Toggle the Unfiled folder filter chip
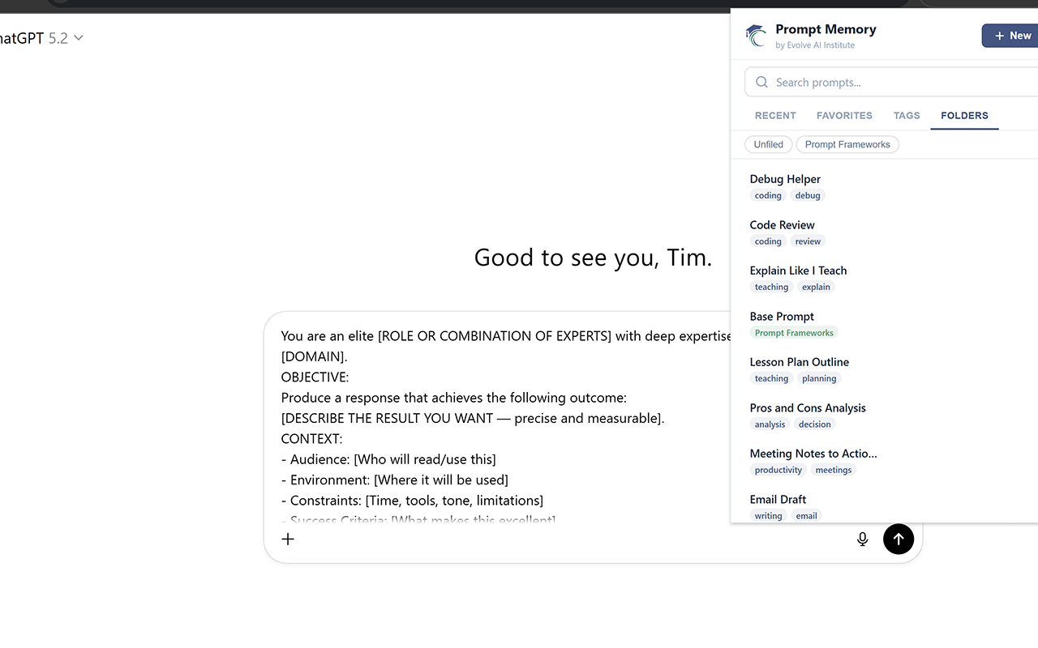The image size is (1038, 648). coord(768,145)
